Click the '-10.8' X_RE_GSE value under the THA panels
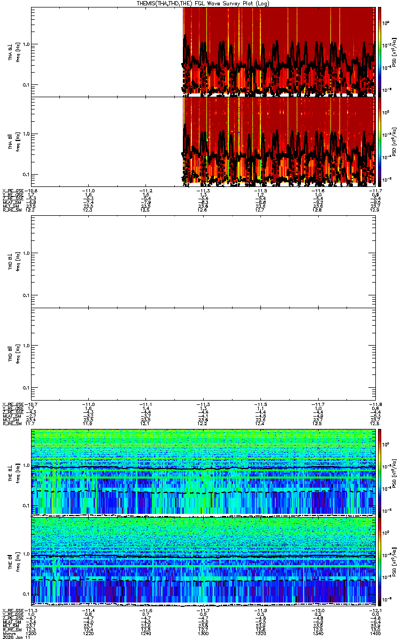The width and height of the screenshot is (401, 641). [32, 190]
